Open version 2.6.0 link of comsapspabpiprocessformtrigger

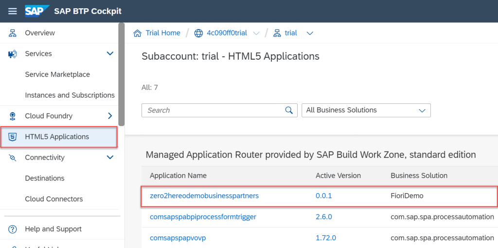(x=324, y=217)
